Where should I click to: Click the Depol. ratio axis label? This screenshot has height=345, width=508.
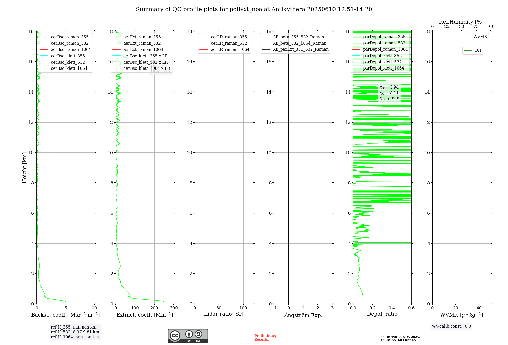382,314
